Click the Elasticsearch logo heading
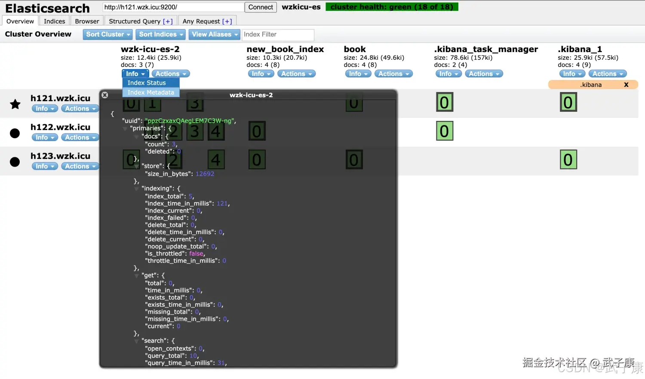The image size is (645, 379). 47,8
